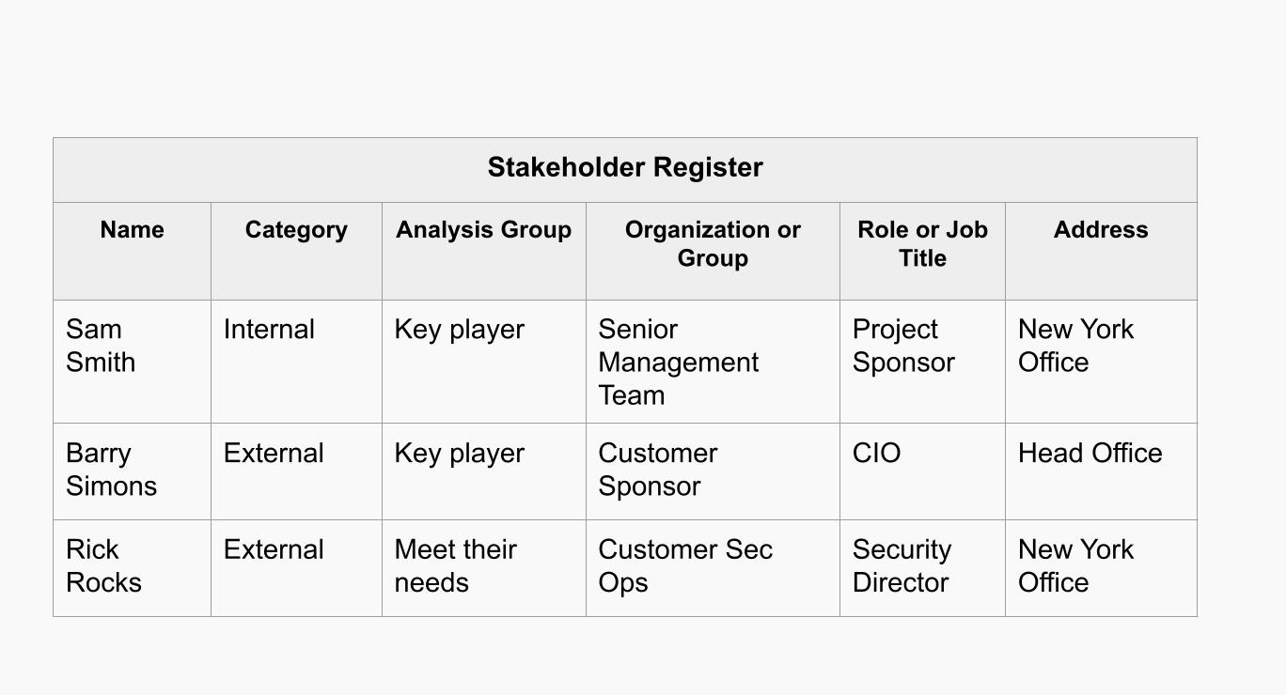Screen dimensions: 1286x695
Task: Select the Category column header
Action: click(296, 230)
